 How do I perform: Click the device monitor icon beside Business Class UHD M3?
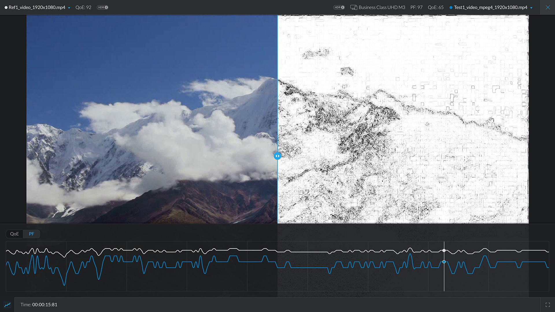pyautogui.click(x=354, y=7)
